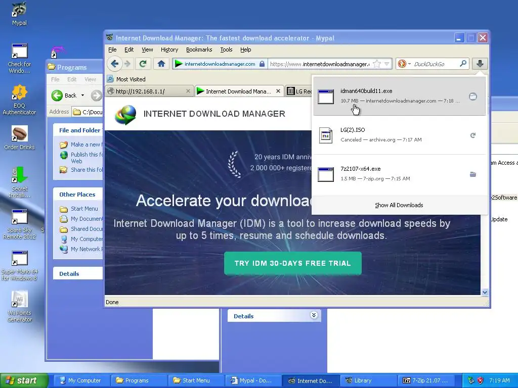The image size is (518, 388).
Task: Click the Order Drinks desktop icon
Action: point(19,138)
